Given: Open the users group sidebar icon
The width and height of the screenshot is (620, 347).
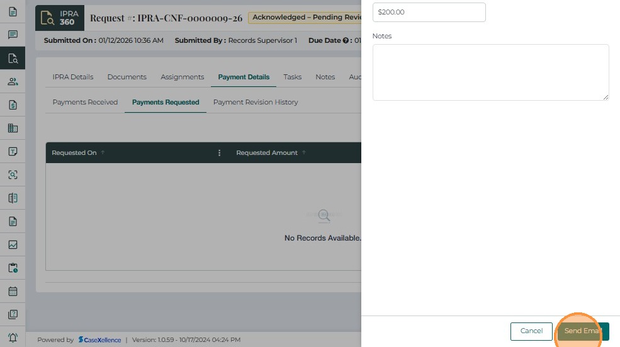Looking at the screenshot, I should (13, 81).
